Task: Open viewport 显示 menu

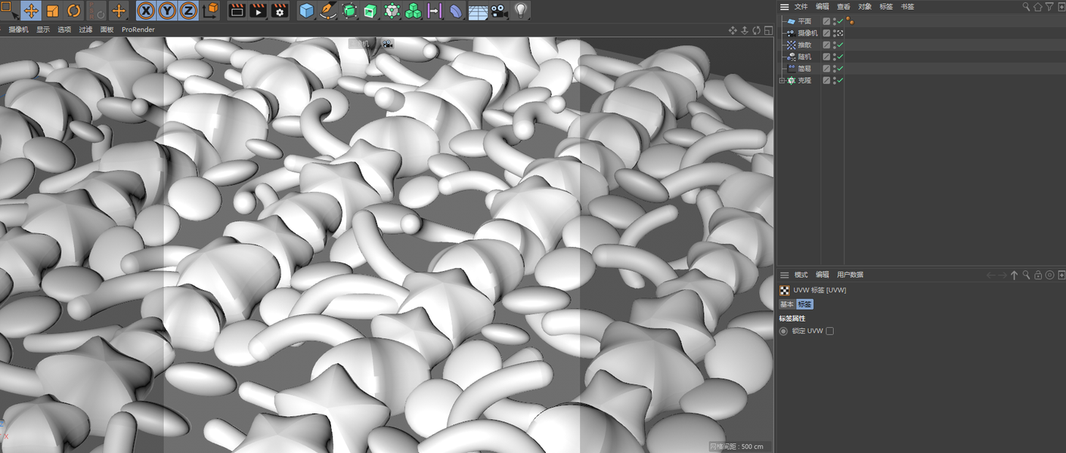Action: (43, 29)
